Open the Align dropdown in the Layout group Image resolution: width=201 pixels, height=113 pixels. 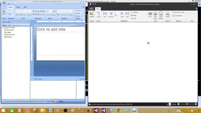click(x=78, y=16)
